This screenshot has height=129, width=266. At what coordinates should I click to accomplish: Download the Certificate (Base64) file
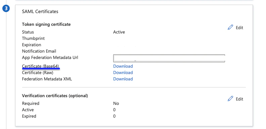(x=123, y=66)
